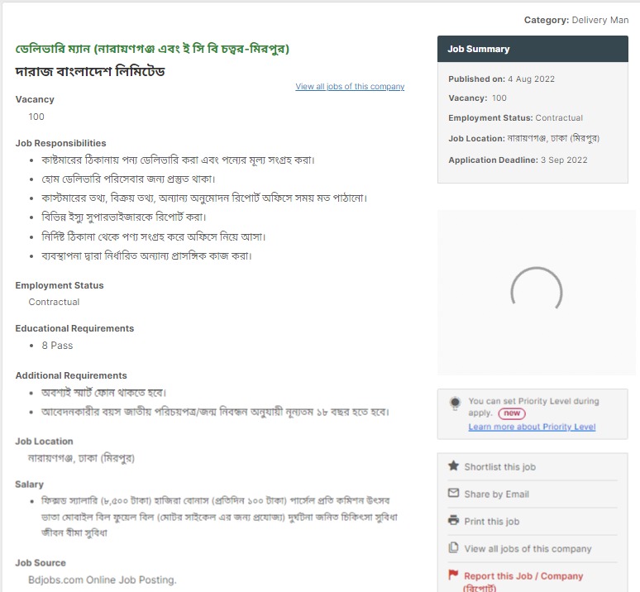640x592 pixels.
Task: Click the envelope icon for Share by Email
Action: 453,493
